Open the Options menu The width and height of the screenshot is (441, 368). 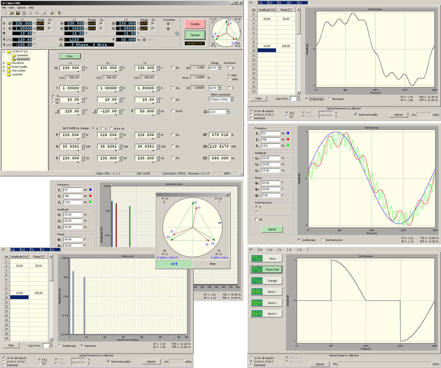click(x=21, y=8)
